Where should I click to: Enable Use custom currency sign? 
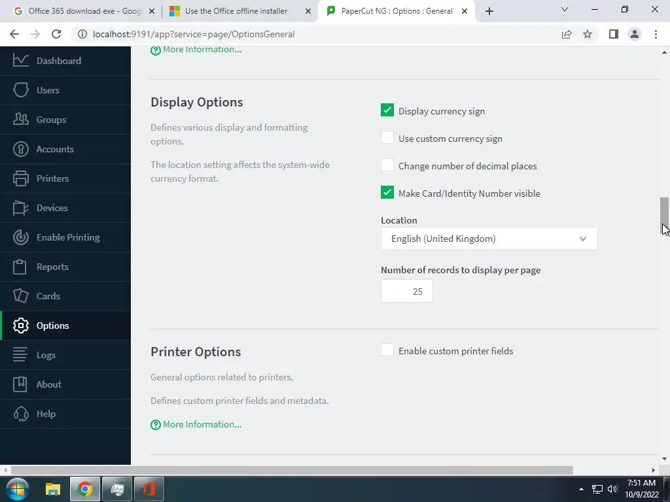387,137
